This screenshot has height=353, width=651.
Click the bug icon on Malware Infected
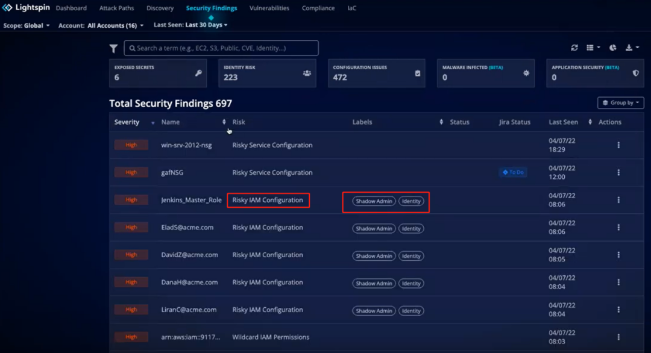[x=526, y=73]
